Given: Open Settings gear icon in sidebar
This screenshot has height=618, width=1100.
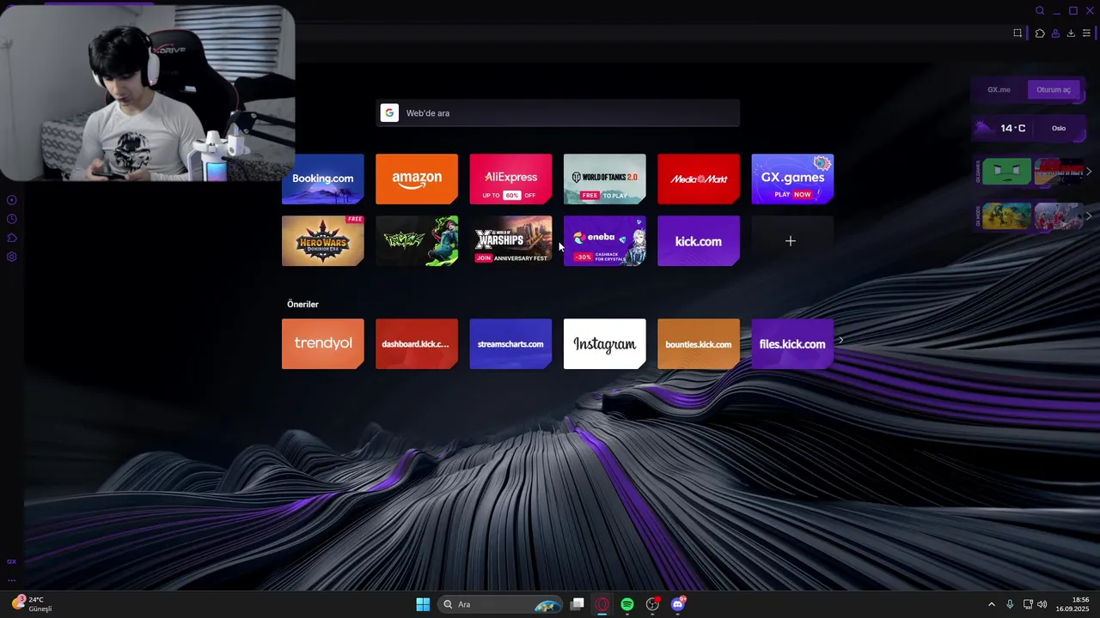Looking at the screenshot, I should (12, 257).
